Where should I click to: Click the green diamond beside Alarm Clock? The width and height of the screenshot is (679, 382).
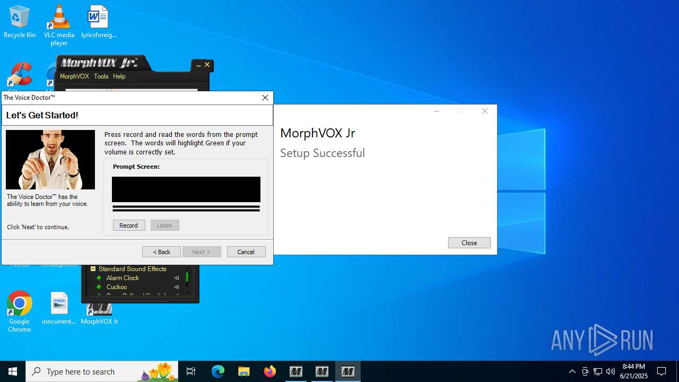point(99,278)
